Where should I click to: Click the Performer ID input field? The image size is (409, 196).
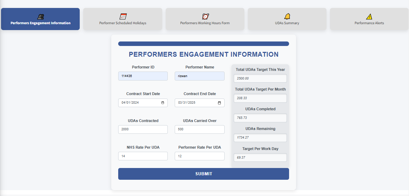pyautogui.click(x=143, y=76)
